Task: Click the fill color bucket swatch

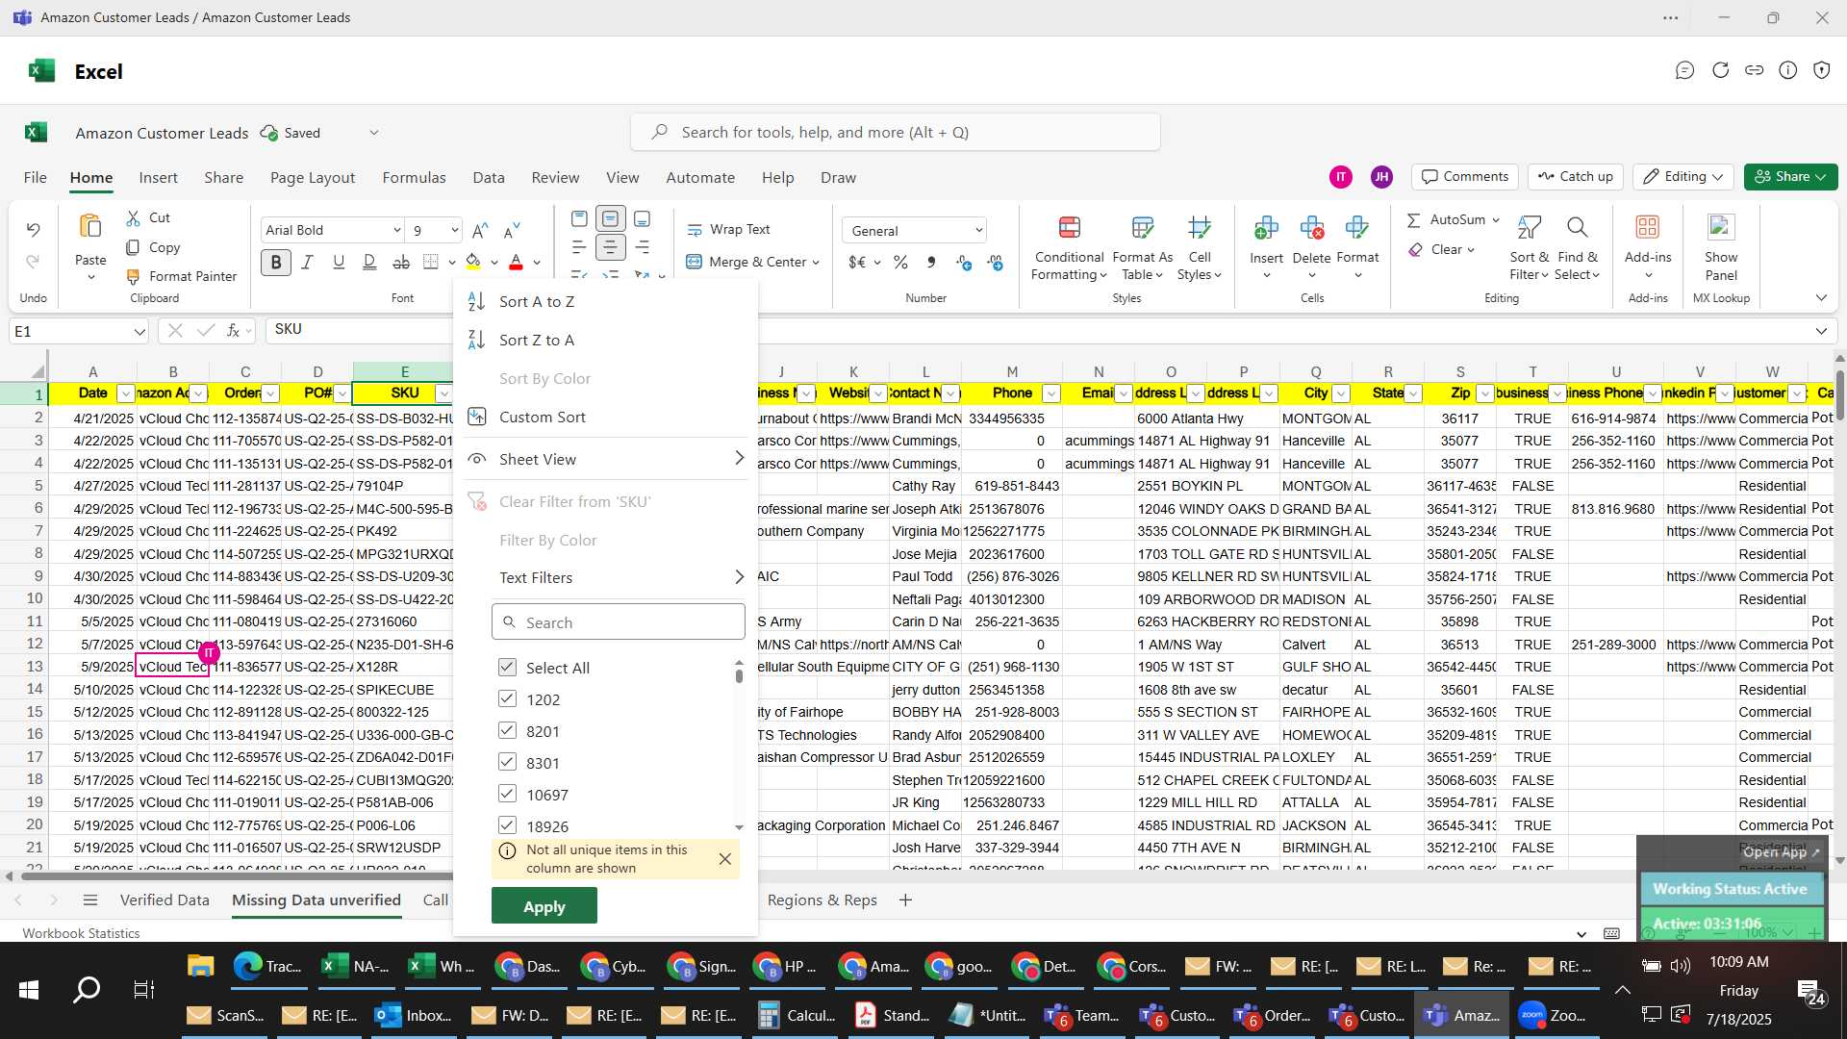Action: point(472,262)
